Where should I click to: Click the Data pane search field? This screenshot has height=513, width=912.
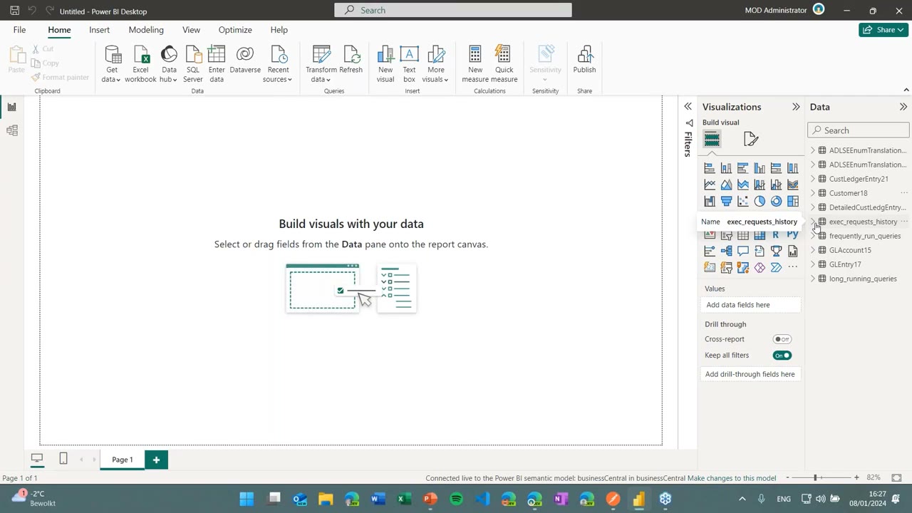[x=859, y=130]
